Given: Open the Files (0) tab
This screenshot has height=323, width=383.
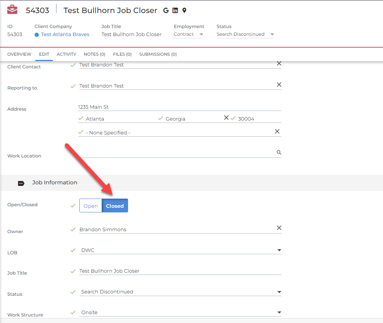Looking at the screenshot, I should click(x=122, y=54).
